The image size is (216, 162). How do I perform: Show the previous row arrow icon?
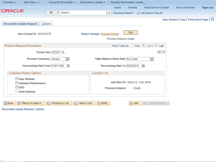click(x=143, y=45)
